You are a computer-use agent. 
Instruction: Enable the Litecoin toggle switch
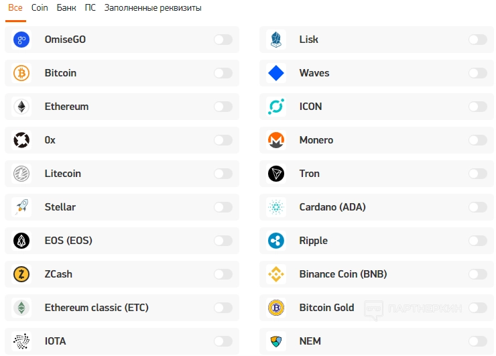tap(223, 174)
